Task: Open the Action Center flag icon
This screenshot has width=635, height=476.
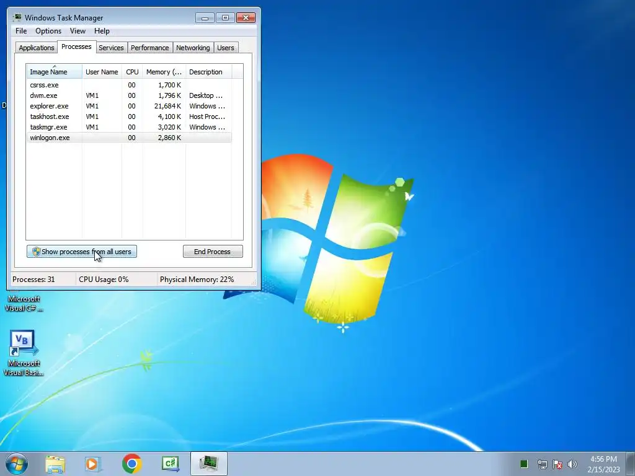Action: [x=557, y=464]
